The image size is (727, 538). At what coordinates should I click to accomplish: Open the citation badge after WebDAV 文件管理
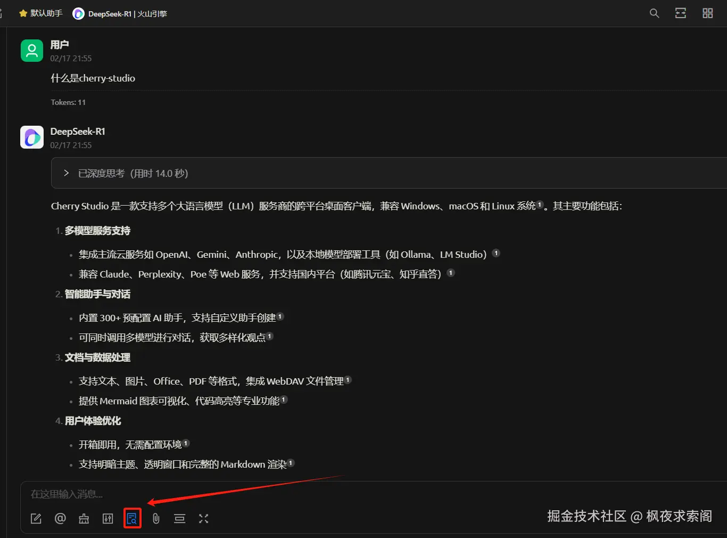point(348,380)
